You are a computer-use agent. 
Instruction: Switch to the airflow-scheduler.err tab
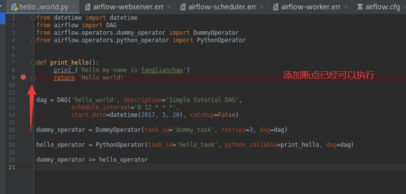pos(221,7)
